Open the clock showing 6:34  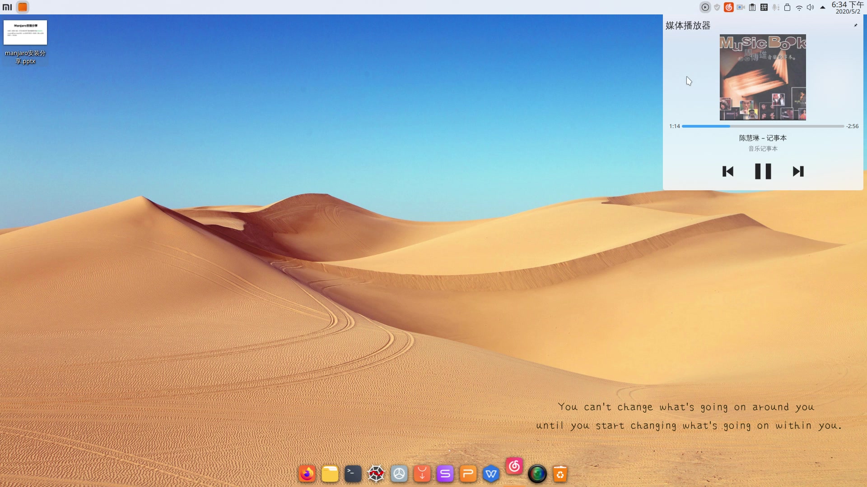point(848,7)
